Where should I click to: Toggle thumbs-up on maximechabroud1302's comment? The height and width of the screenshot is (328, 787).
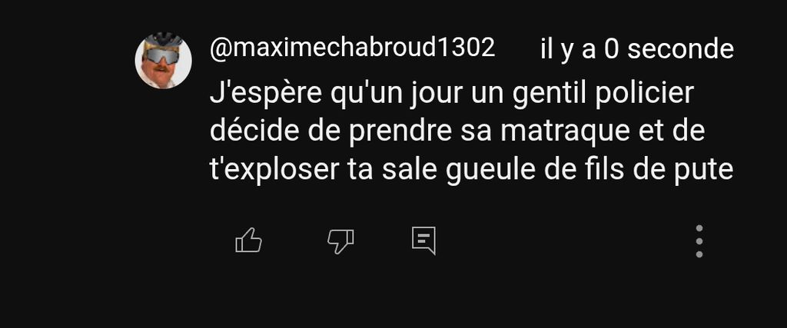(248, 240)
